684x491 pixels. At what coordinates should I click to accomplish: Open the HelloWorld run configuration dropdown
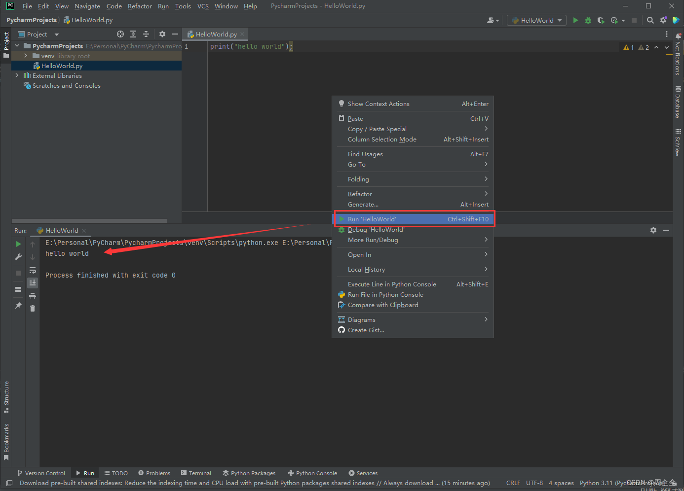pyautogui.click(x=536, y=20)
